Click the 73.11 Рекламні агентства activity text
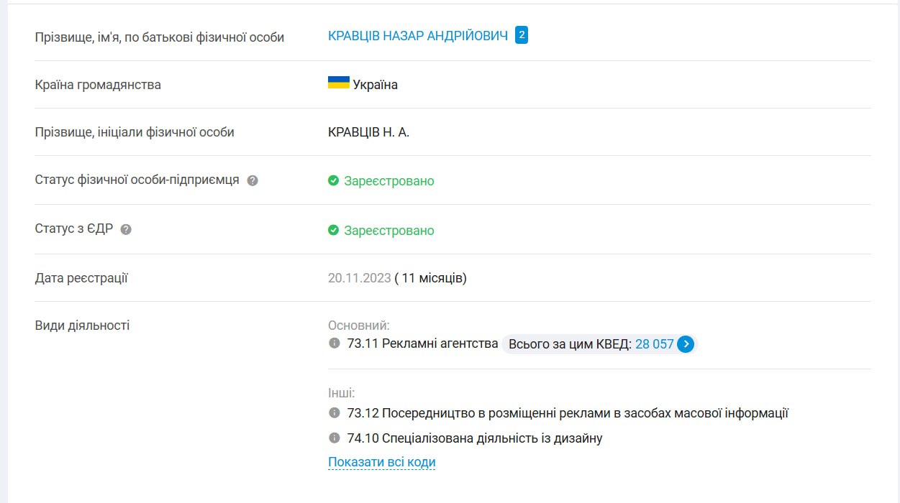900x503 pixels. coord(423,343)
